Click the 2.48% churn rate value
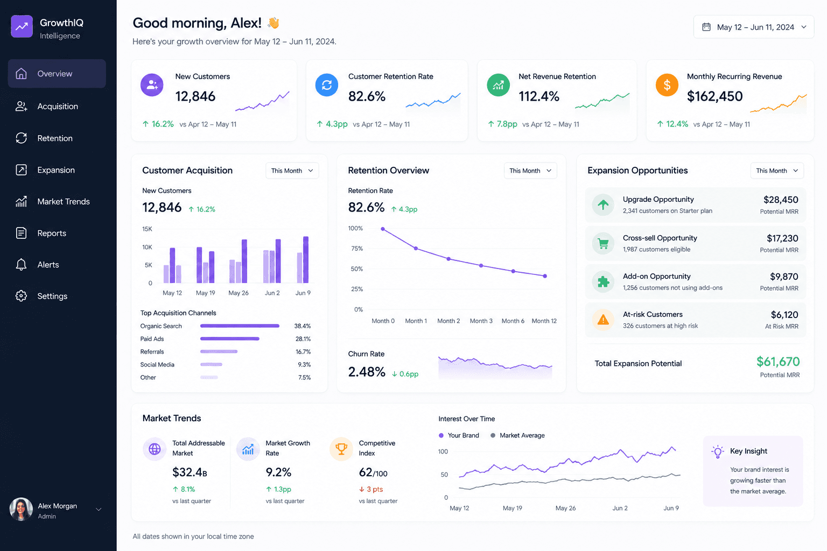This screenshot has width=827, height=551. click(x=367, y=372)
